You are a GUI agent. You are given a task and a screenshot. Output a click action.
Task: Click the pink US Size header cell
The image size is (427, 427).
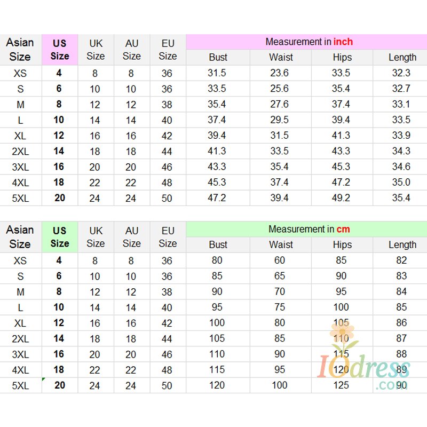coord(60,50)
